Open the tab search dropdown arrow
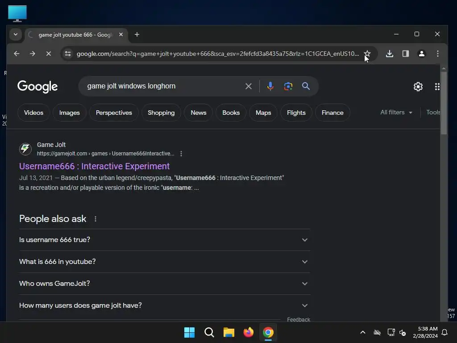 pyautogui.click(x=16, y=34)
